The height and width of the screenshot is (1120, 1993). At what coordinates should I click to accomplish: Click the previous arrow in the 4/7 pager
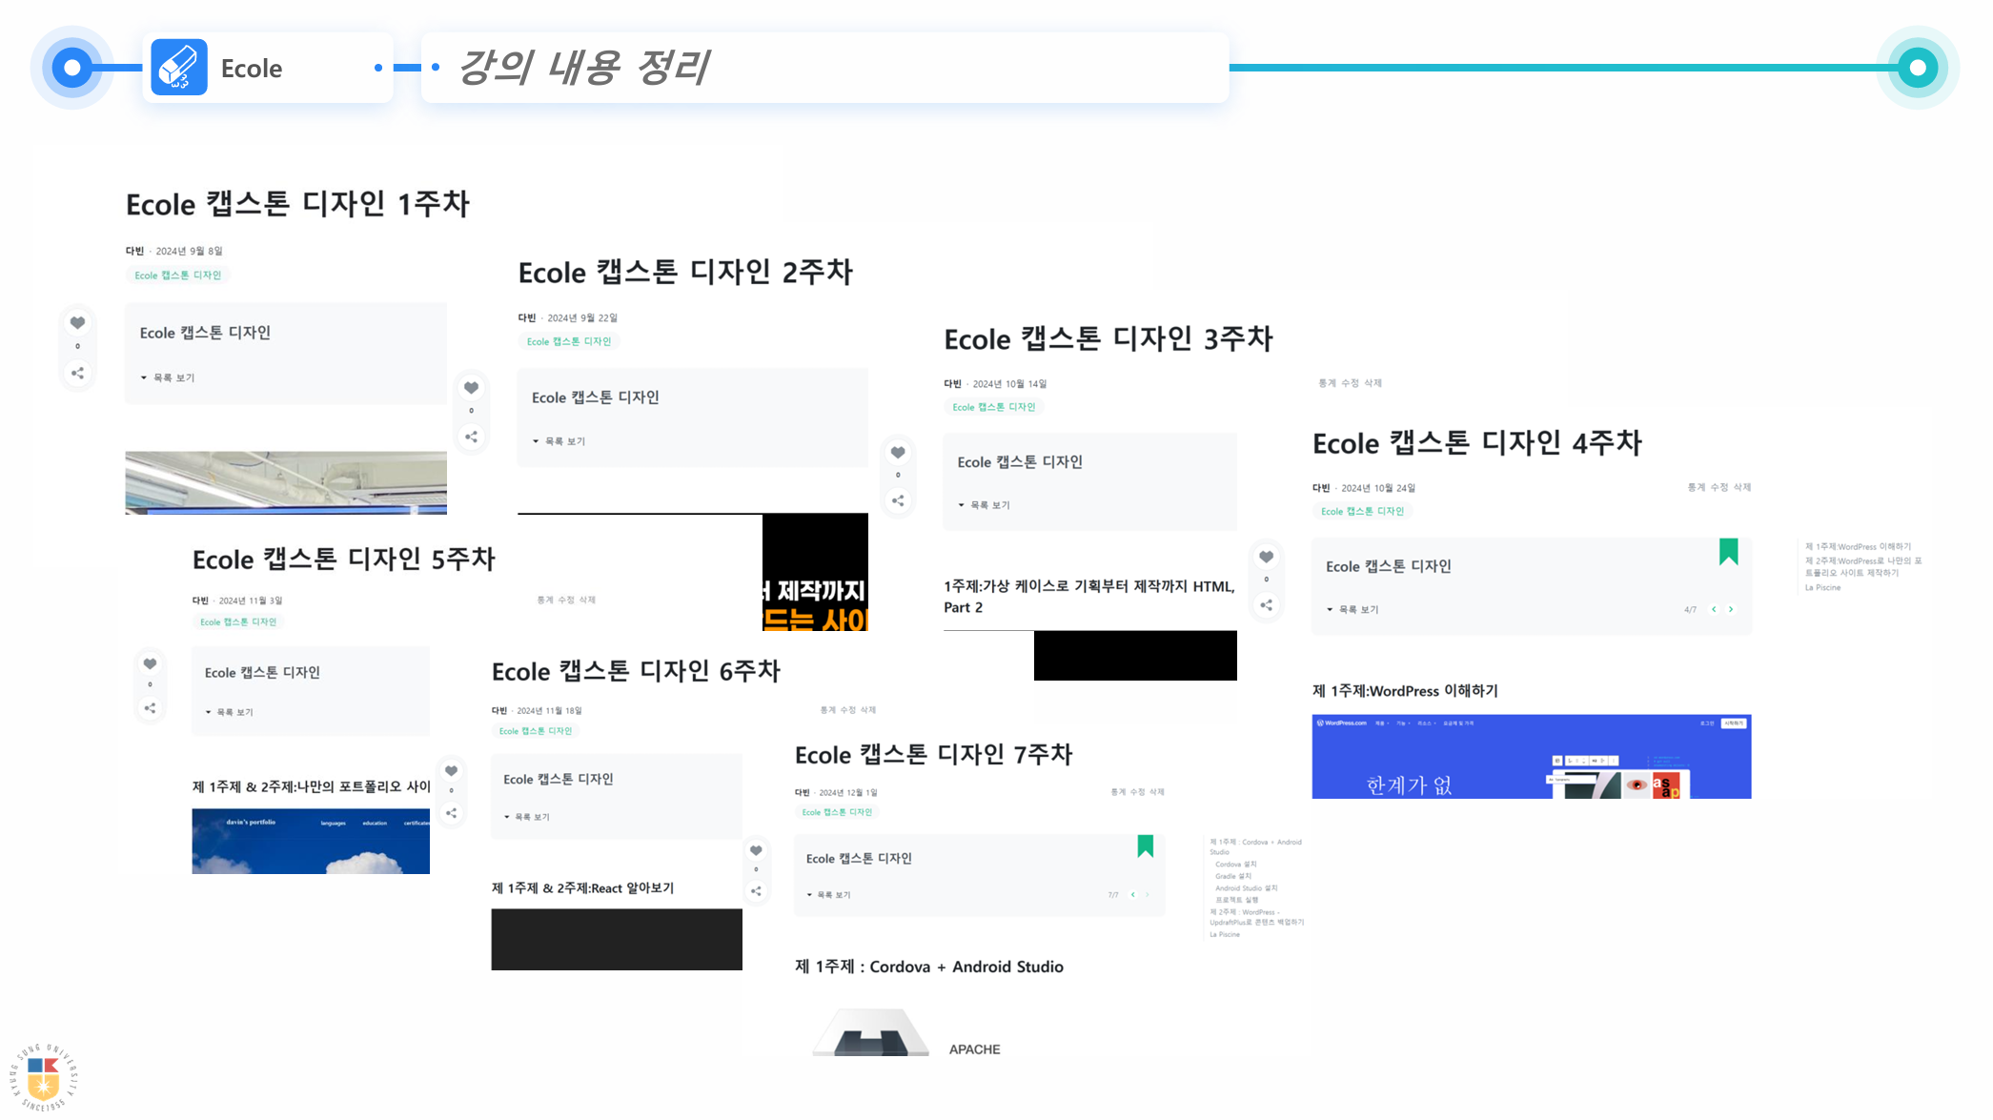point(1714,610)
